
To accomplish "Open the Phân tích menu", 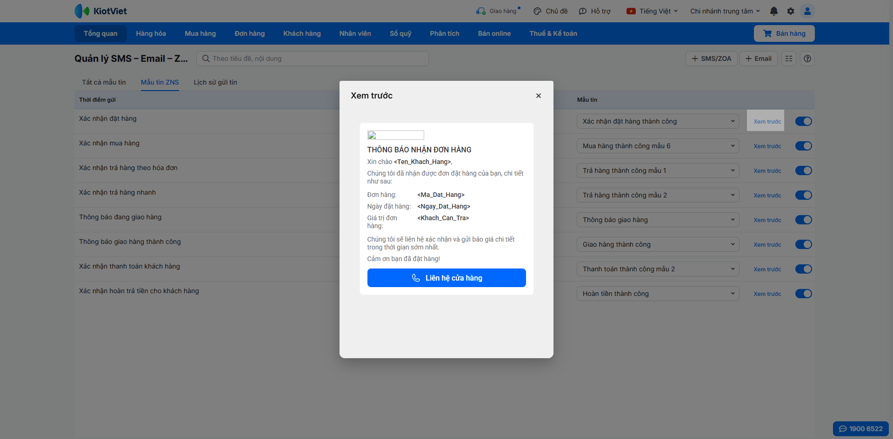I will [445, 33].
